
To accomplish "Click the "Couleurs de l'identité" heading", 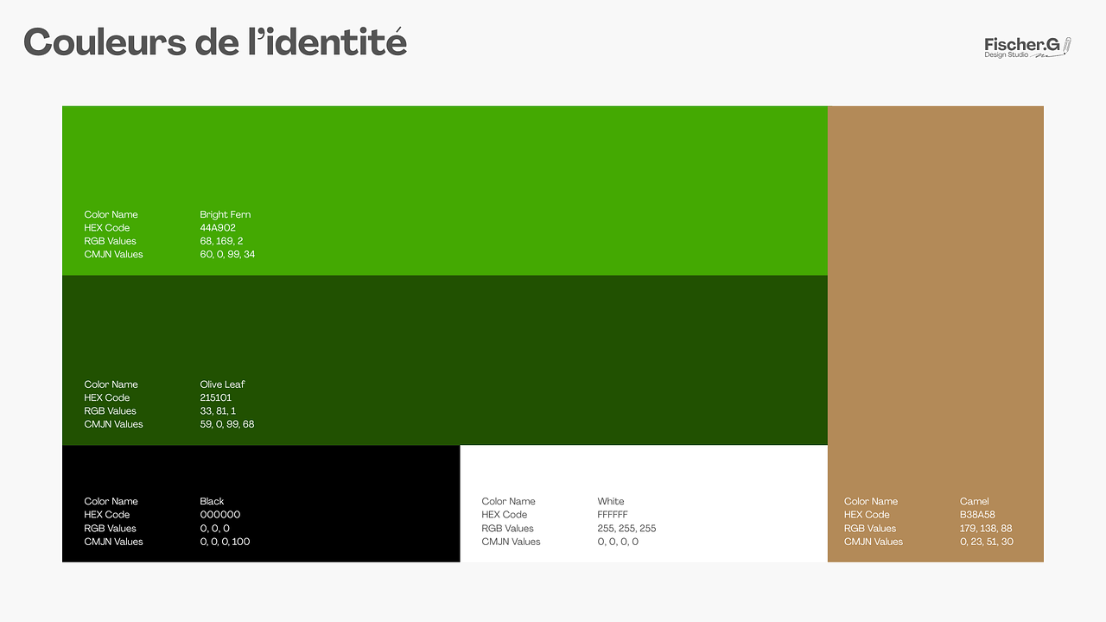I will pos(215,42).
